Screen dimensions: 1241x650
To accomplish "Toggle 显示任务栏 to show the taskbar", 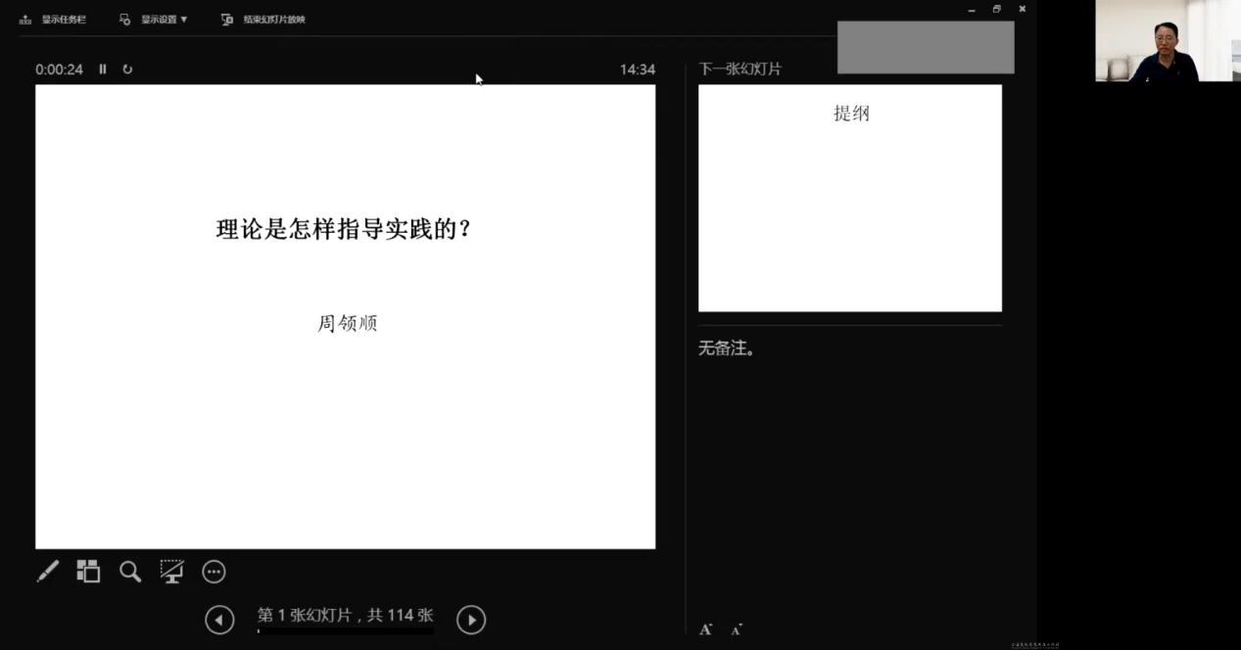I will 53,18.
